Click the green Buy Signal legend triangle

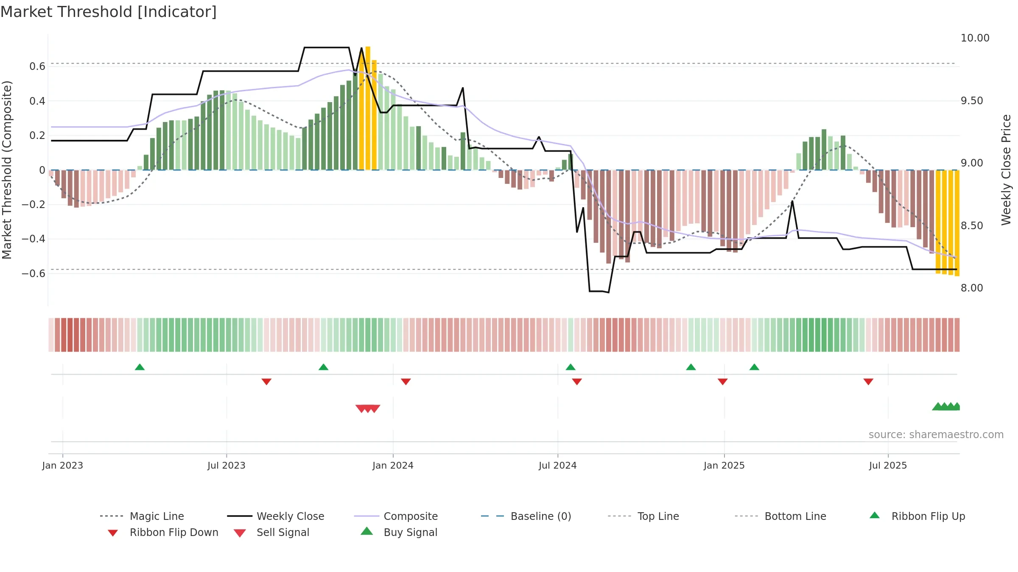[367, 531]
